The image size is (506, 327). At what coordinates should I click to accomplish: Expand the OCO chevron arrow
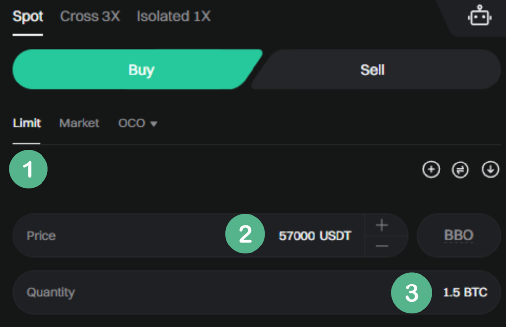[154, 124]
